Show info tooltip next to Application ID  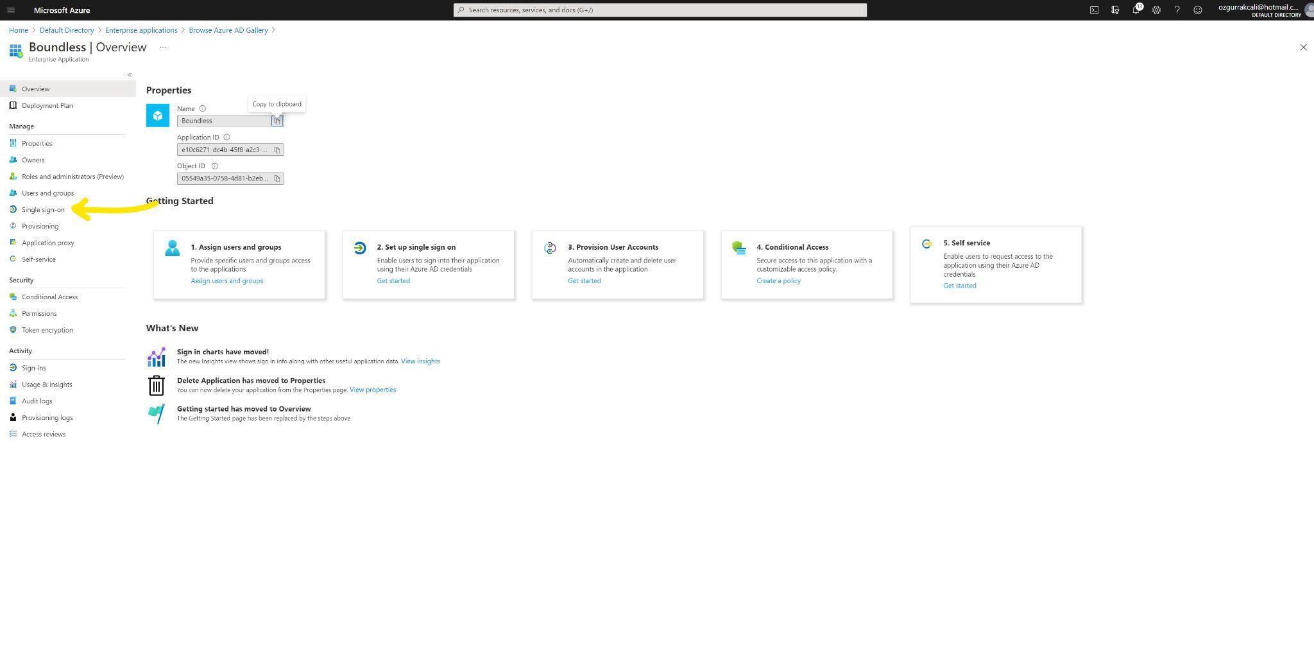226,137
